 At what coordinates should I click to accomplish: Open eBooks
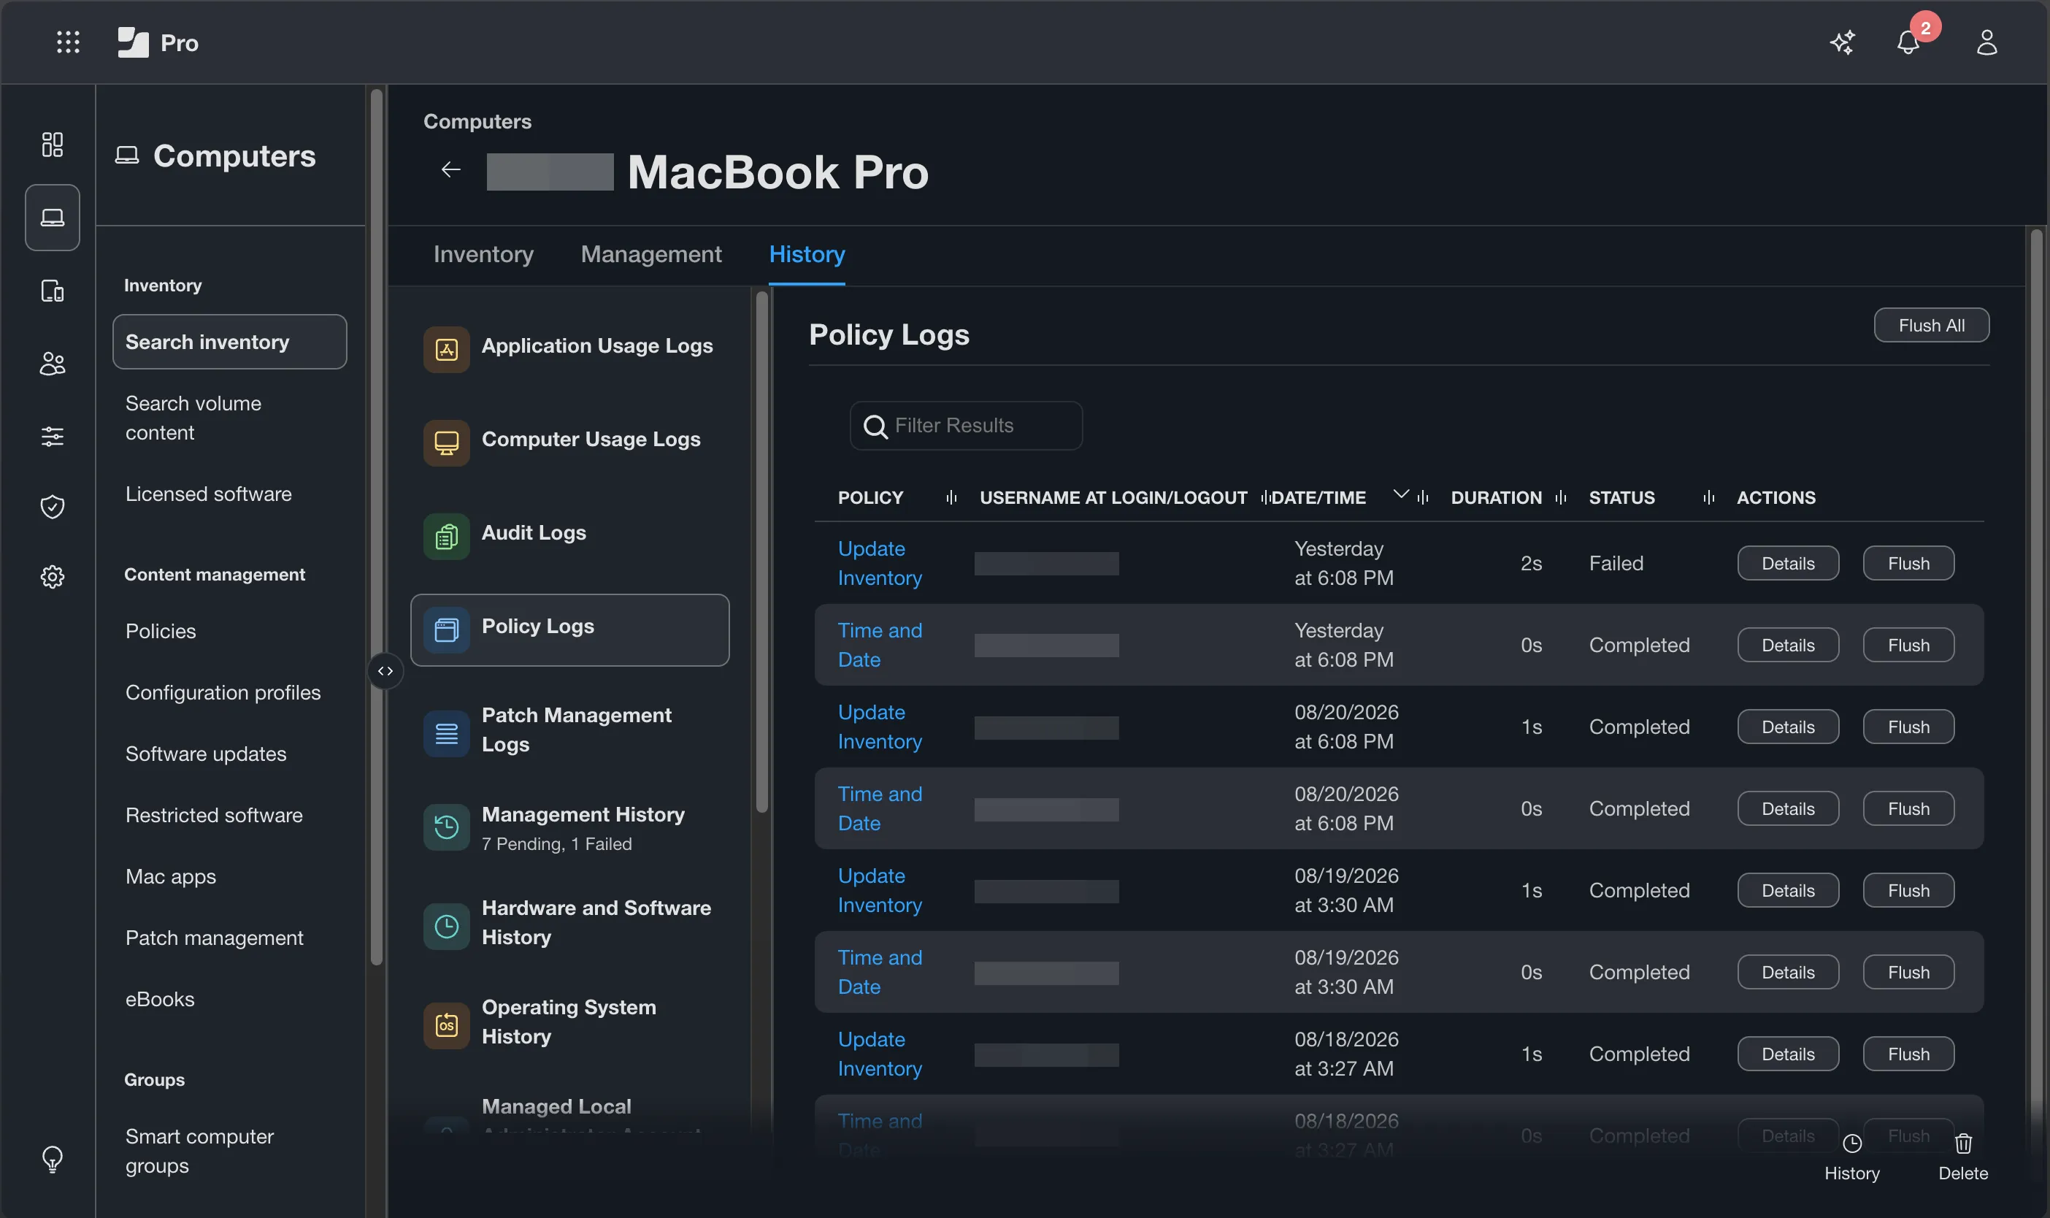click(160, 1000)
